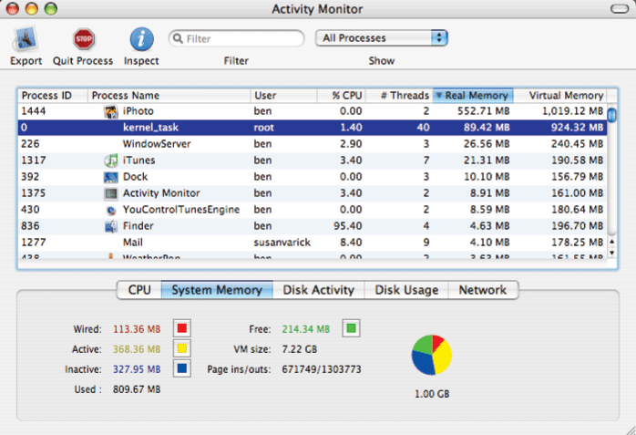
Task: Click the iTunes app icon in list
Action: 111,161
